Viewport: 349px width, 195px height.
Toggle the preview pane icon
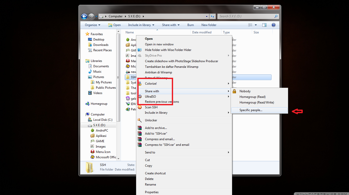pos(264,25)
